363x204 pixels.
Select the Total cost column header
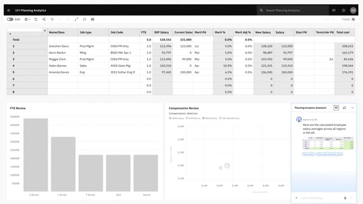[x=345, y=32]
